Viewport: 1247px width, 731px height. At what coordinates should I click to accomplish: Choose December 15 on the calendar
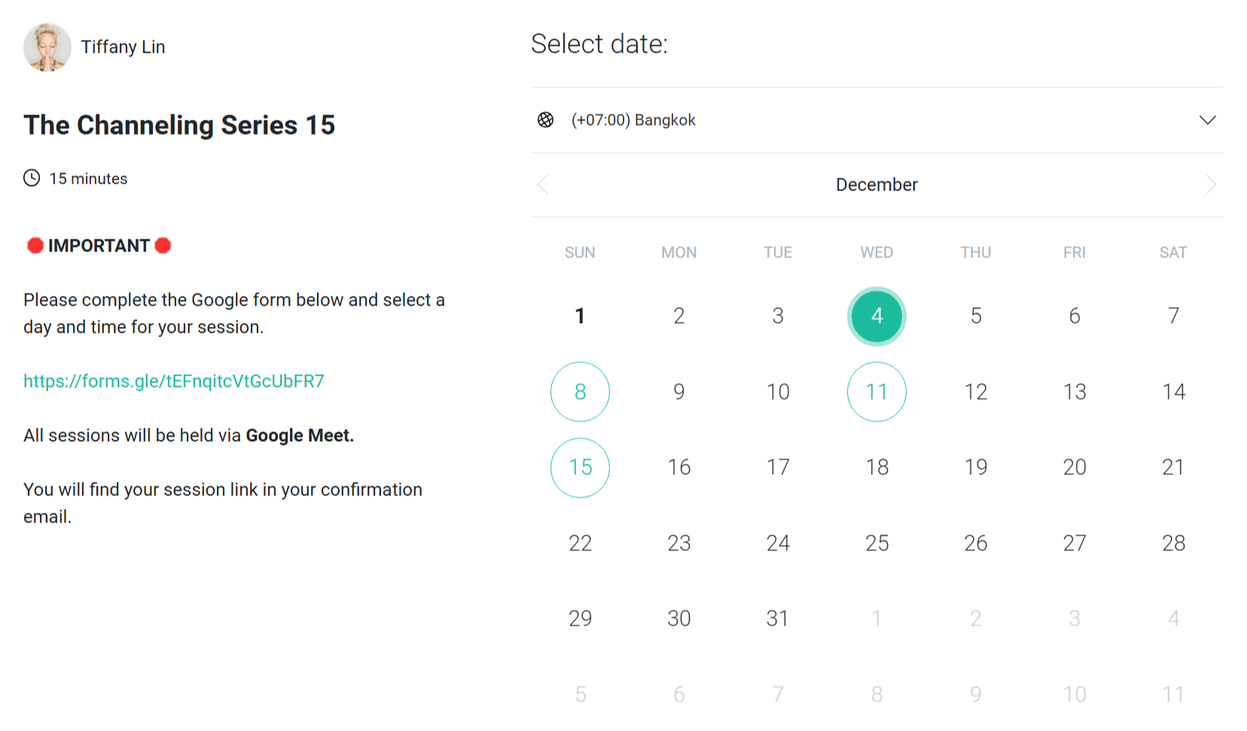pos(580,468)
